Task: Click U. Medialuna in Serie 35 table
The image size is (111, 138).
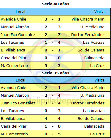Action: point(92,95)
